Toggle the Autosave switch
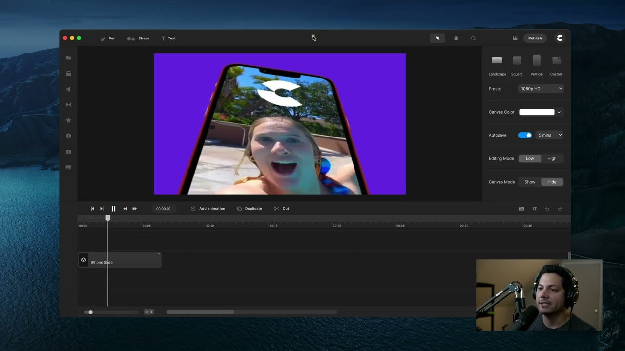Screen dimensions: 625x351 (525, 135)
